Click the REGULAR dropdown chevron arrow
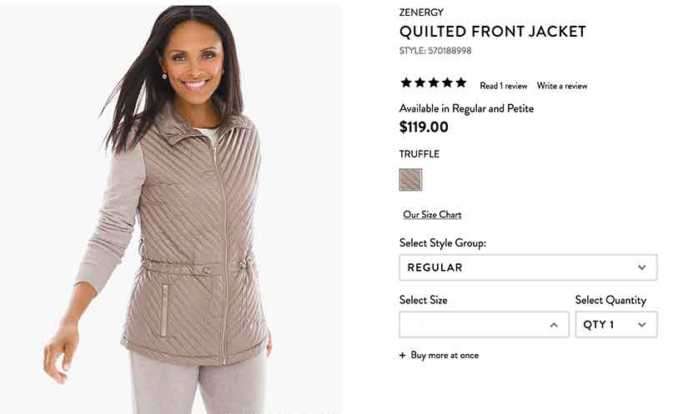 click(641, 267)
